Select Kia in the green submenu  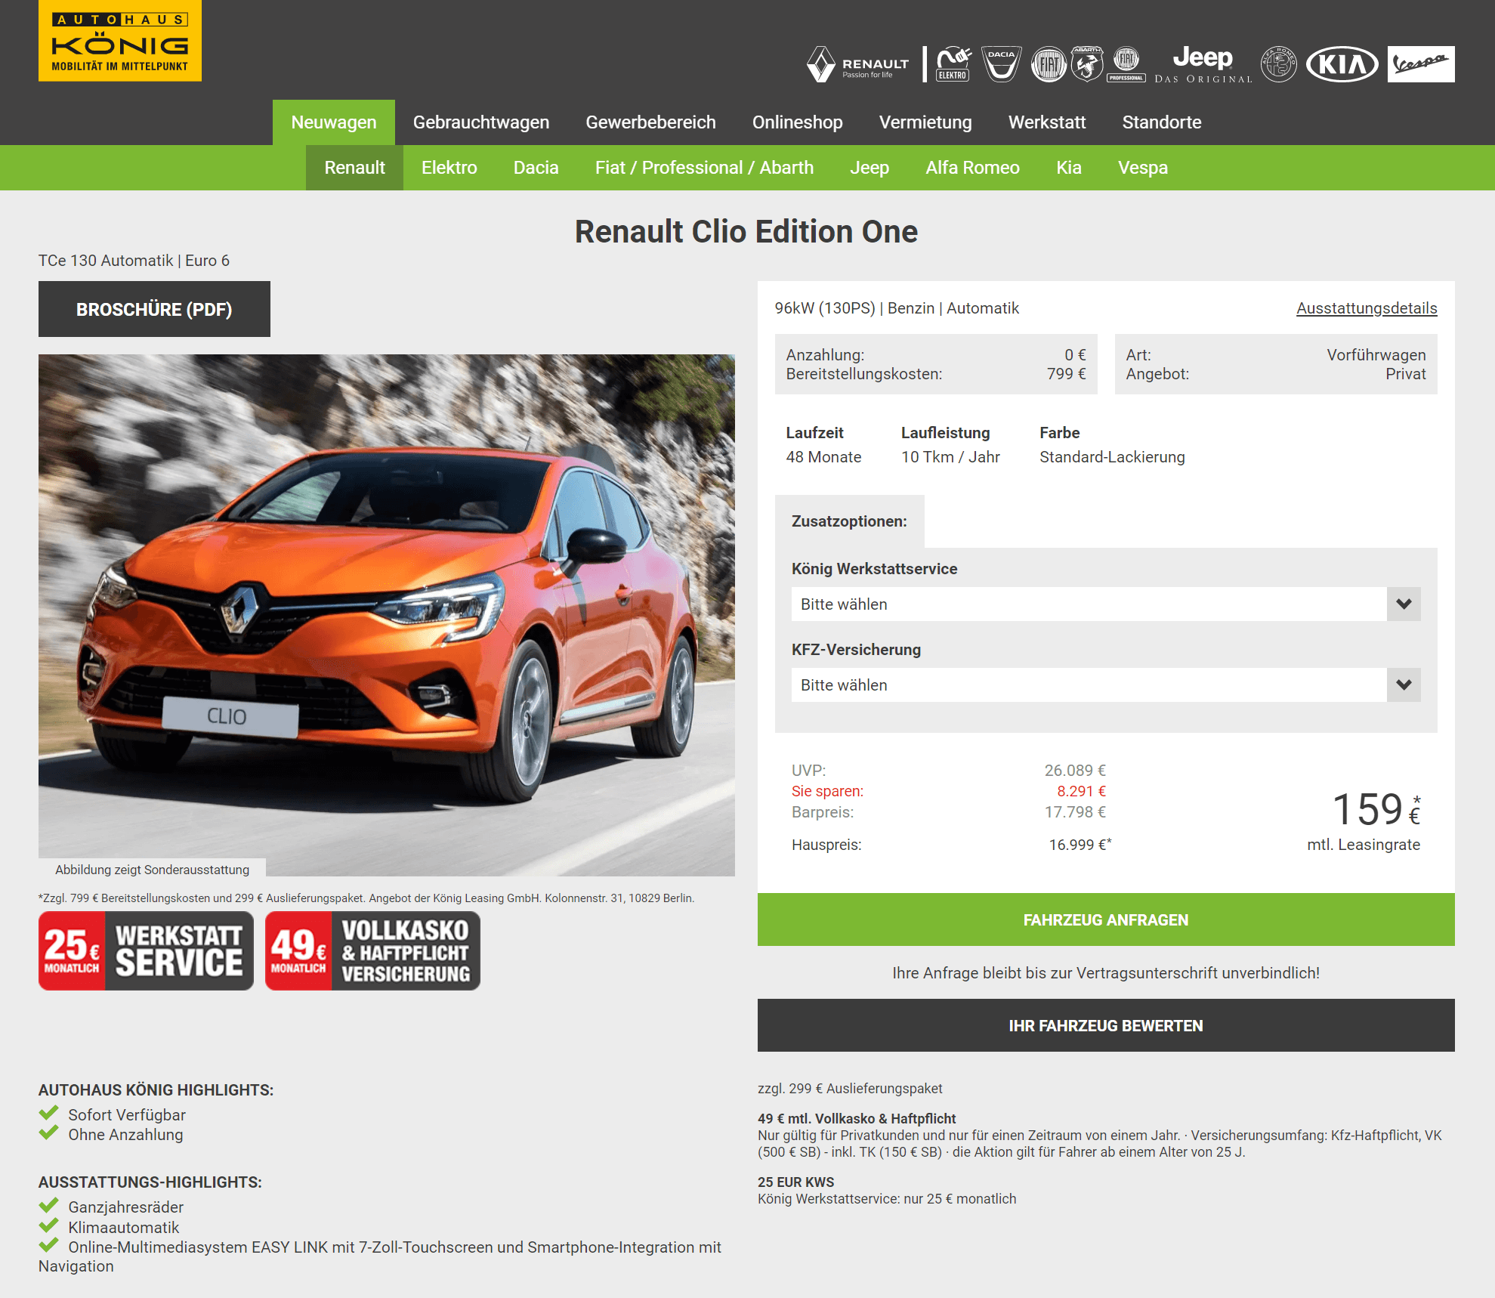coord(1069,168)
